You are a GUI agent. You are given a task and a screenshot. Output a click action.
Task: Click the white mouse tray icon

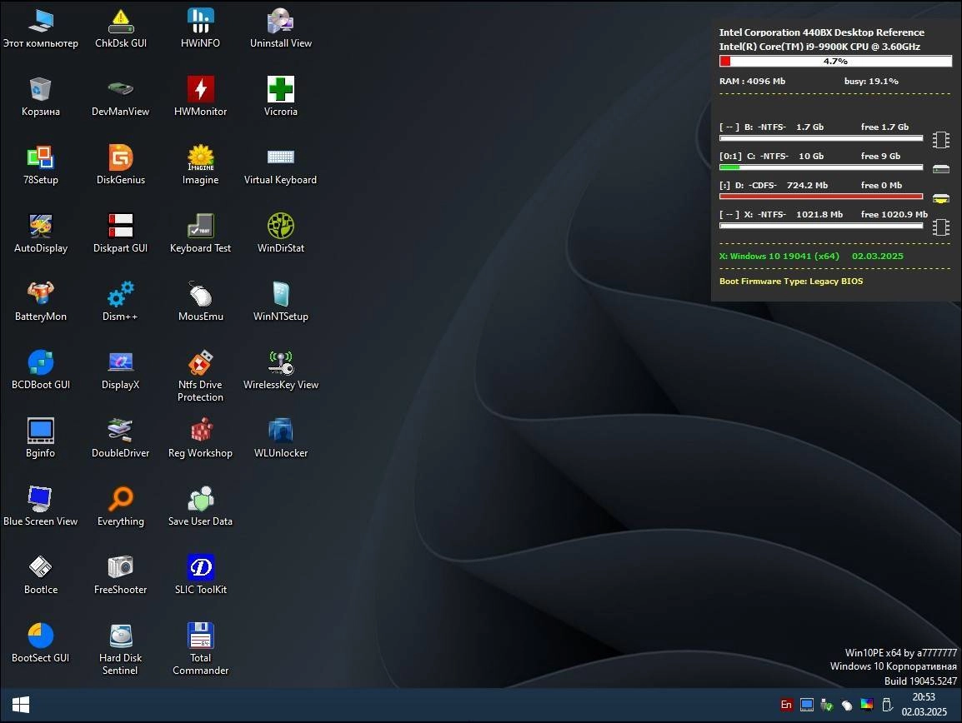(847, 706)
